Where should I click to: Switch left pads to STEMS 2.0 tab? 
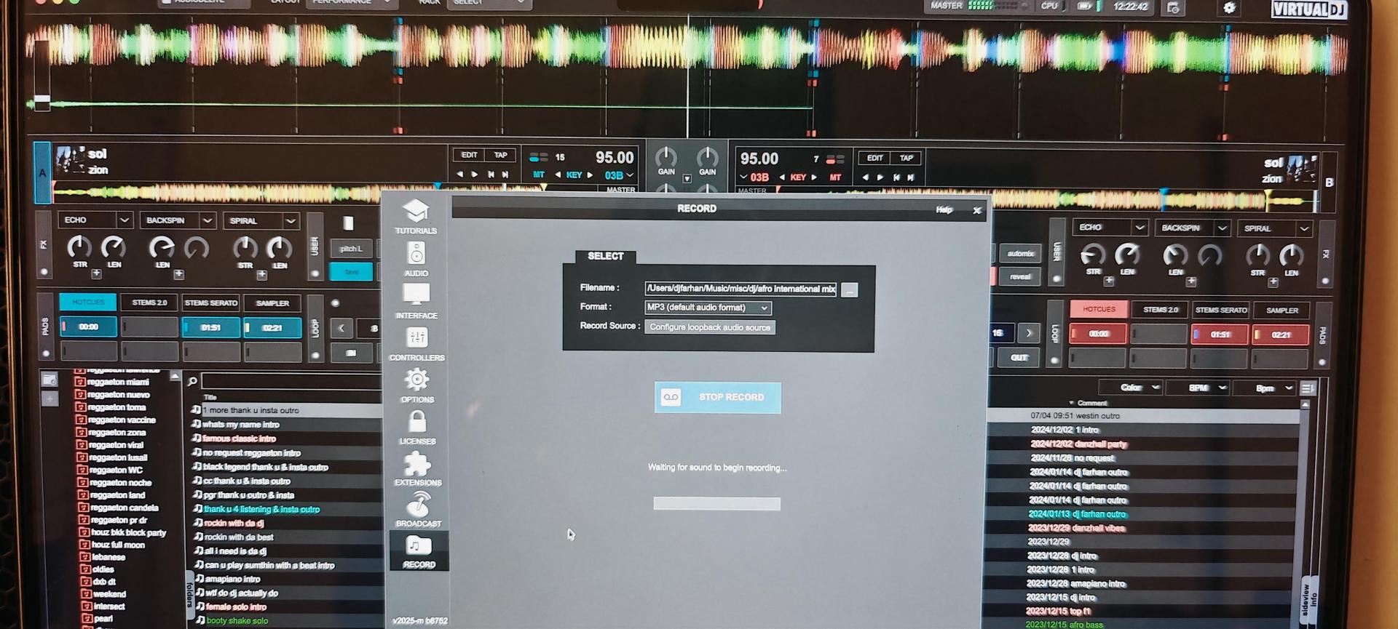point(149,303)
